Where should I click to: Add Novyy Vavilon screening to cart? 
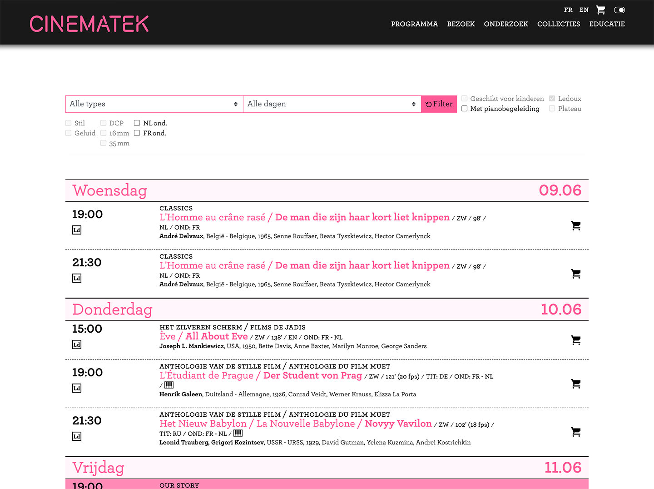pos(576,432)
